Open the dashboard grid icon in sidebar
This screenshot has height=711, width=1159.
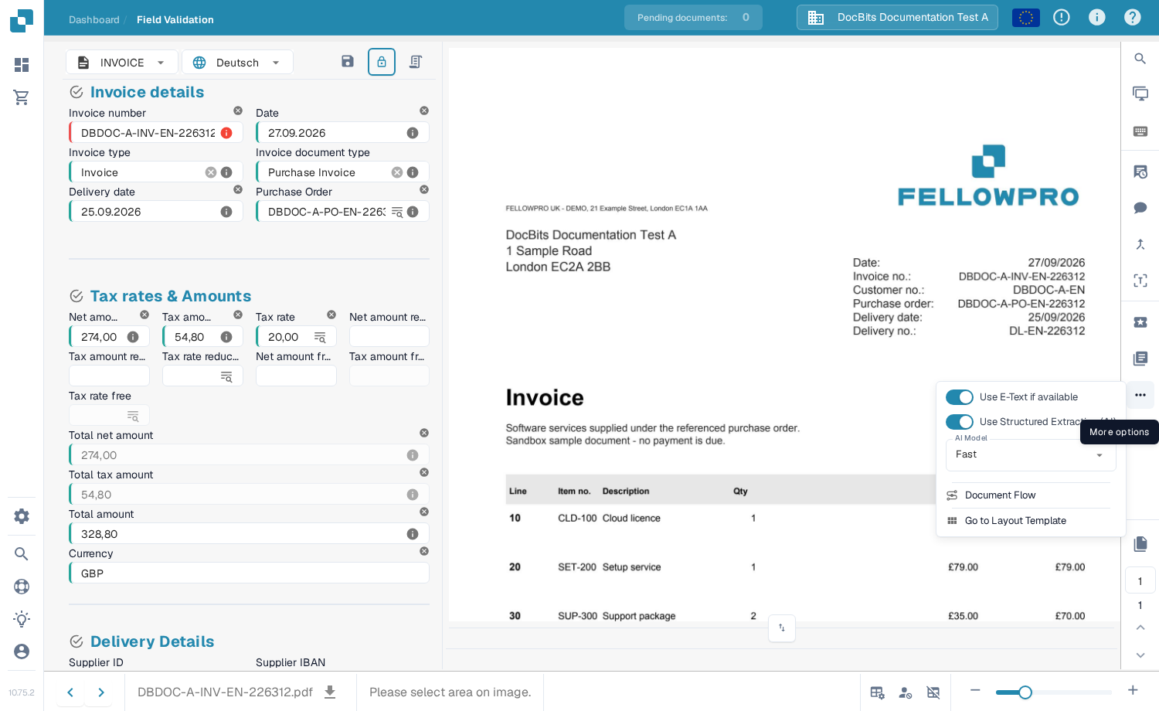pos(22,65)
